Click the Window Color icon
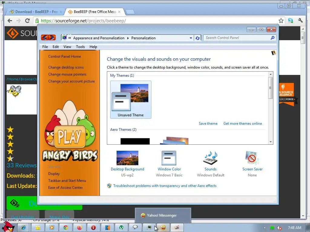The width and height of the screenshot is (310, 232). (x=169, y=158)
